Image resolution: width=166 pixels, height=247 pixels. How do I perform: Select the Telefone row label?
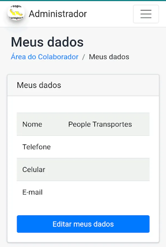(x=36, y=147)
